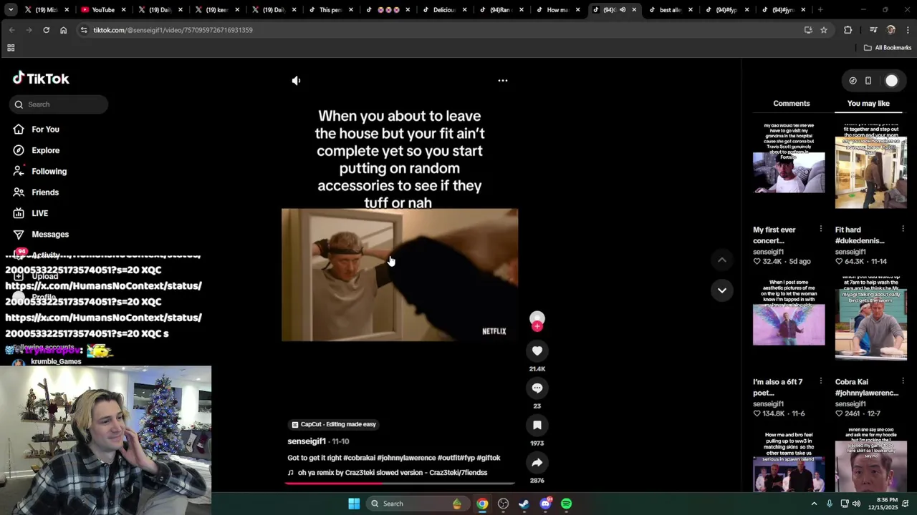The image size is (917, 515).
Task: Bookmark the video with the save icon
Action: point(537,425)
